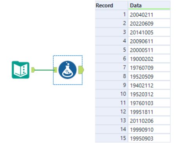This screenshot has height=143, width=186.
Task: Click record number 11 row header
Action: coord(111,103)
